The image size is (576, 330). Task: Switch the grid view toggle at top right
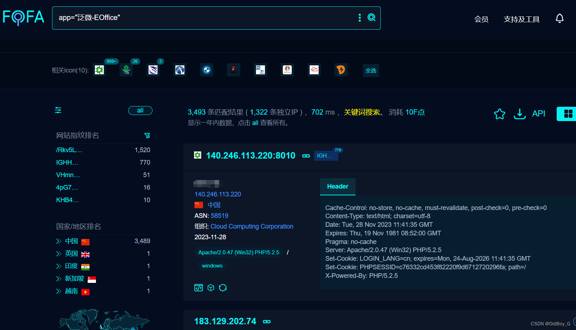coord(568,114)
